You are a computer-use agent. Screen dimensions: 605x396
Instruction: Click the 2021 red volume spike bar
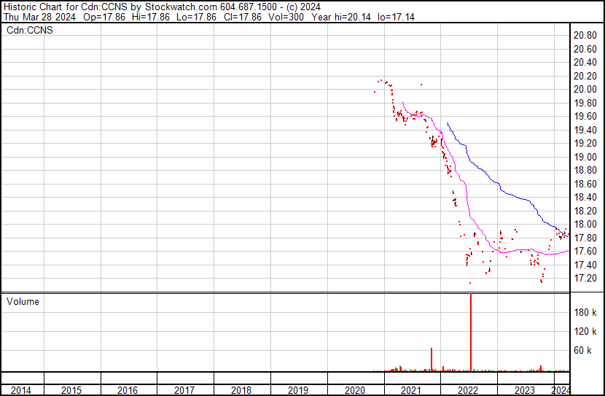(432, 360)
